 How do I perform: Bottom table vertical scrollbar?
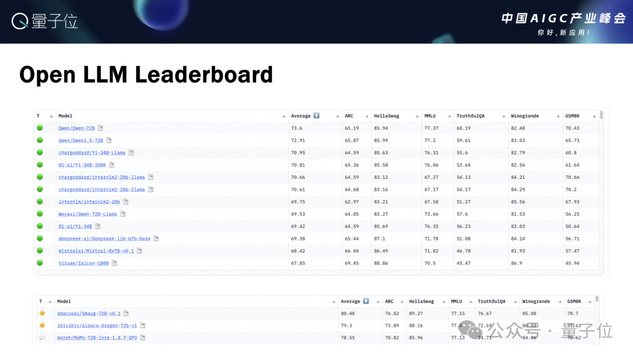597,300
